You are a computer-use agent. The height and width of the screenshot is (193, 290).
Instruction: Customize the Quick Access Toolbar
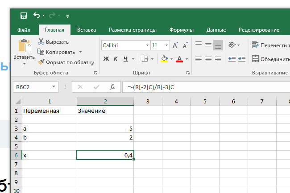[67, 16]
